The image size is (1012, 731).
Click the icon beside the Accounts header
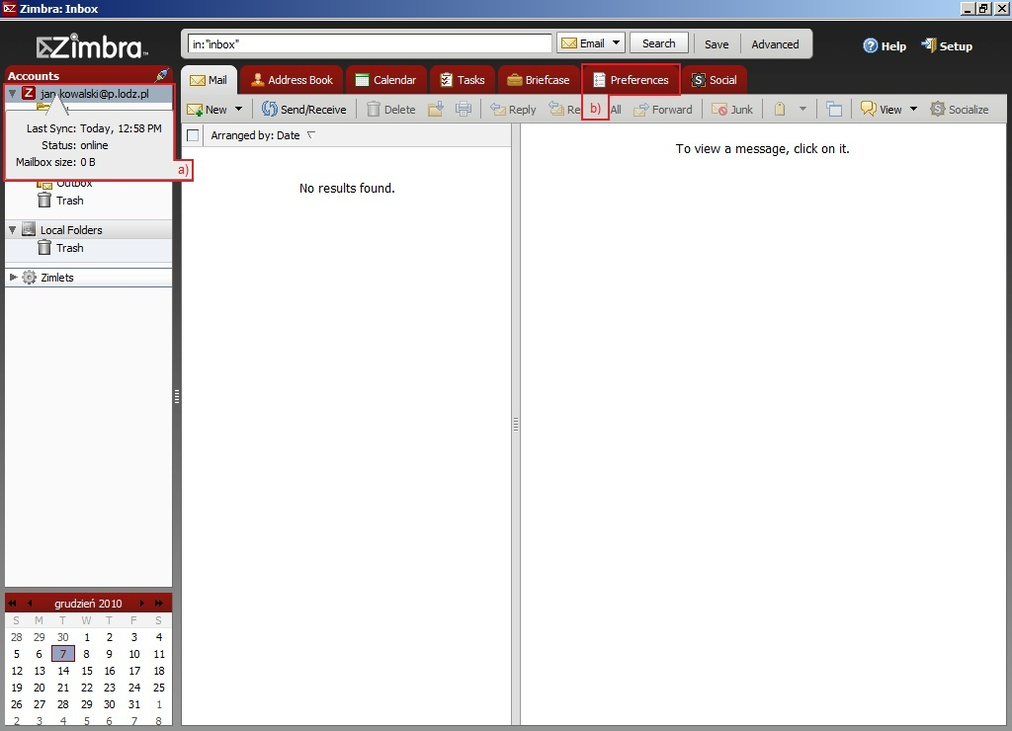pos(161,75)
